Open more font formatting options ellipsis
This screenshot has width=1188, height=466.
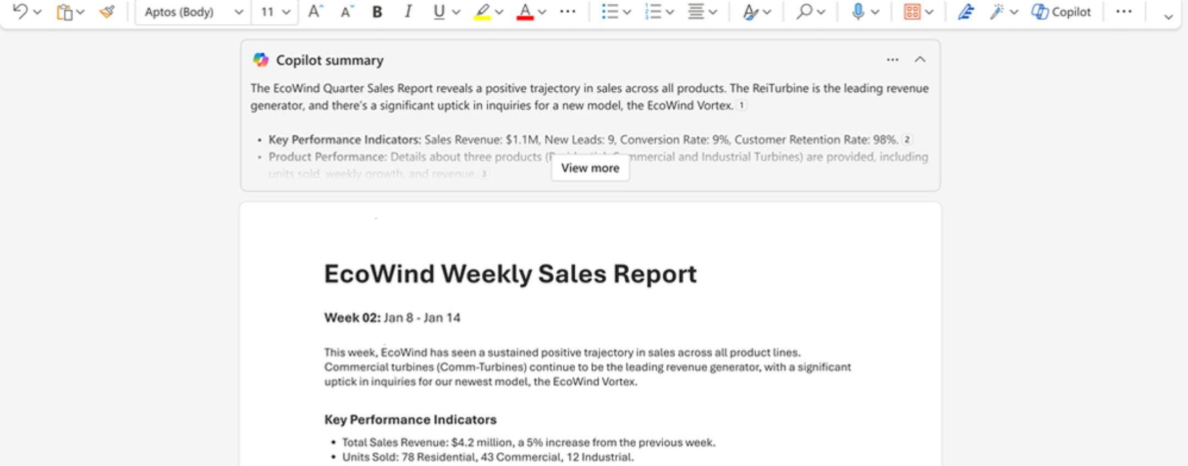pos(568,12)
